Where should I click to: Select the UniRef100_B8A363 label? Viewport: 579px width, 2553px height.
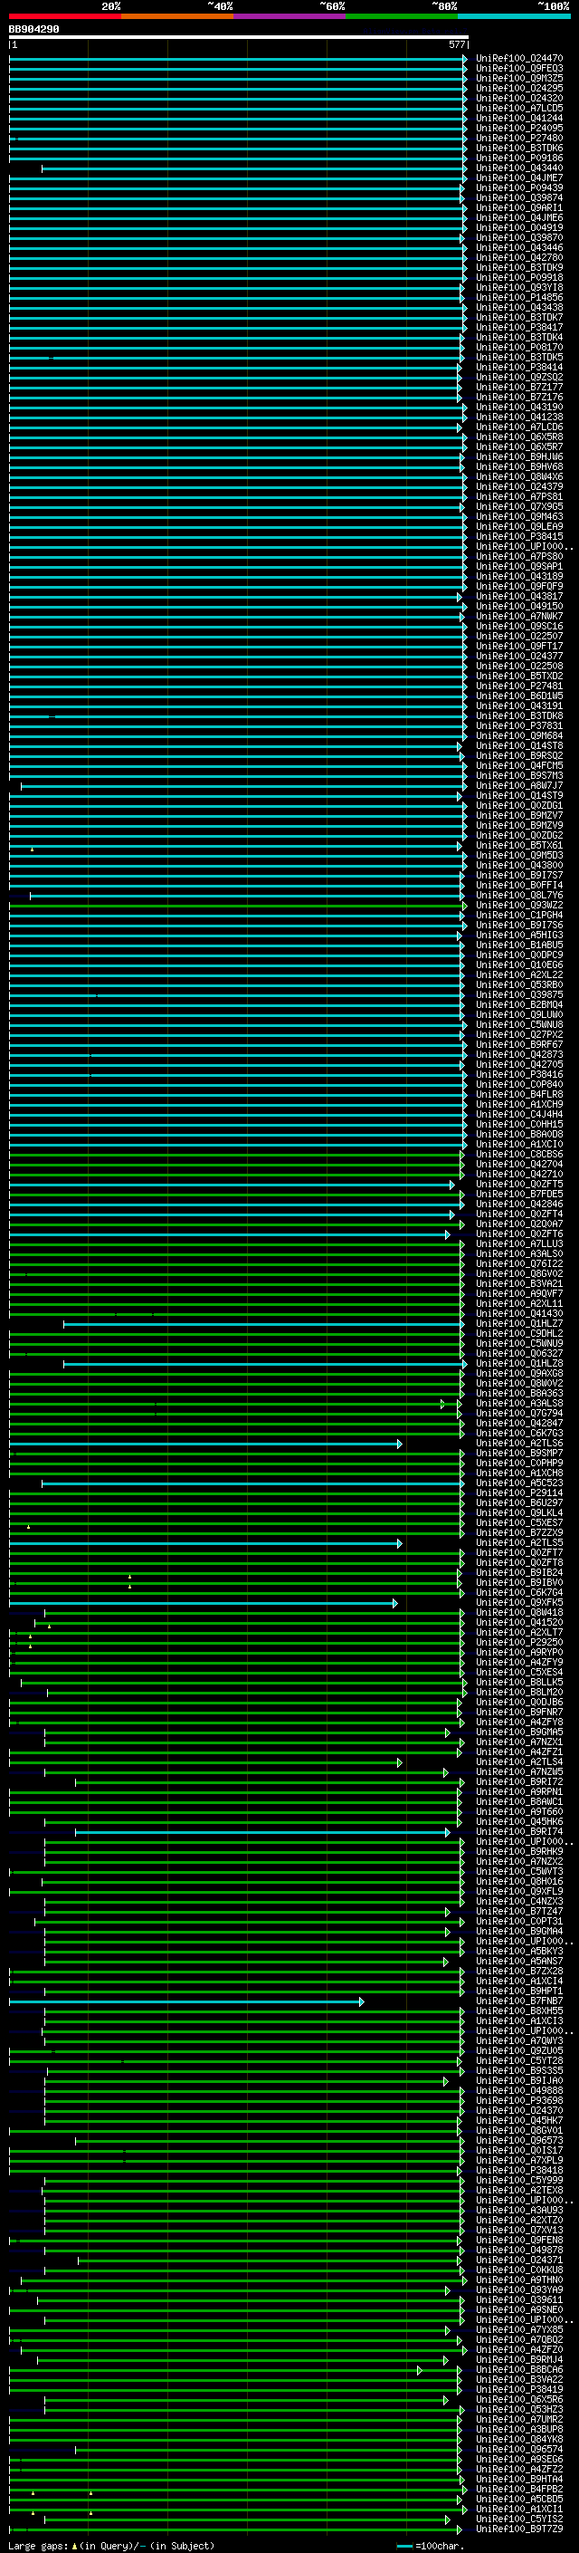click(x=519, y=1394)
